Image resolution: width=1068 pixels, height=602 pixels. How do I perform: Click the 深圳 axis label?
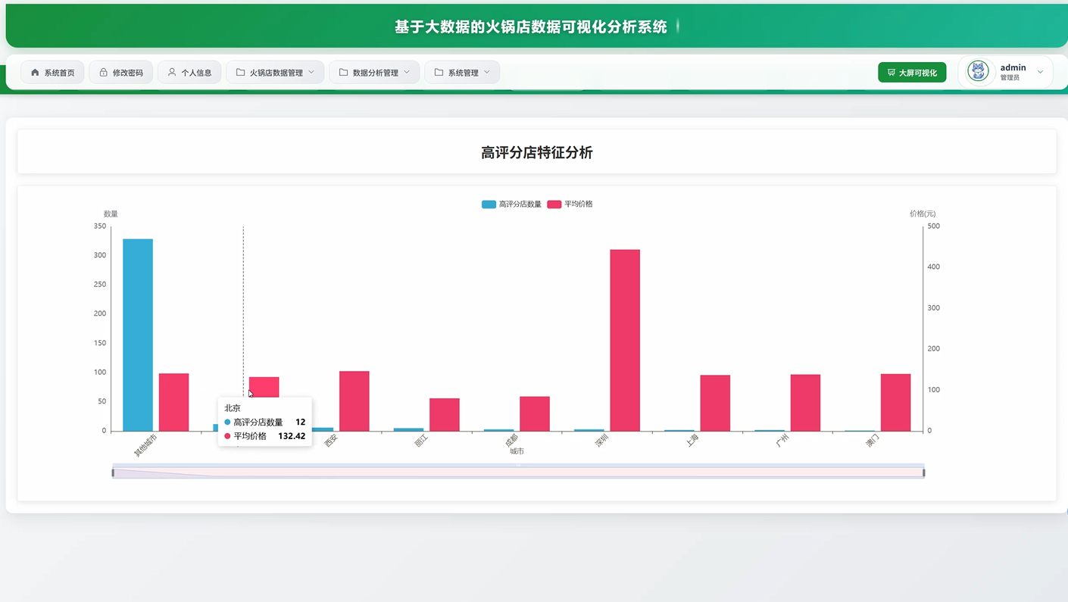602,441
